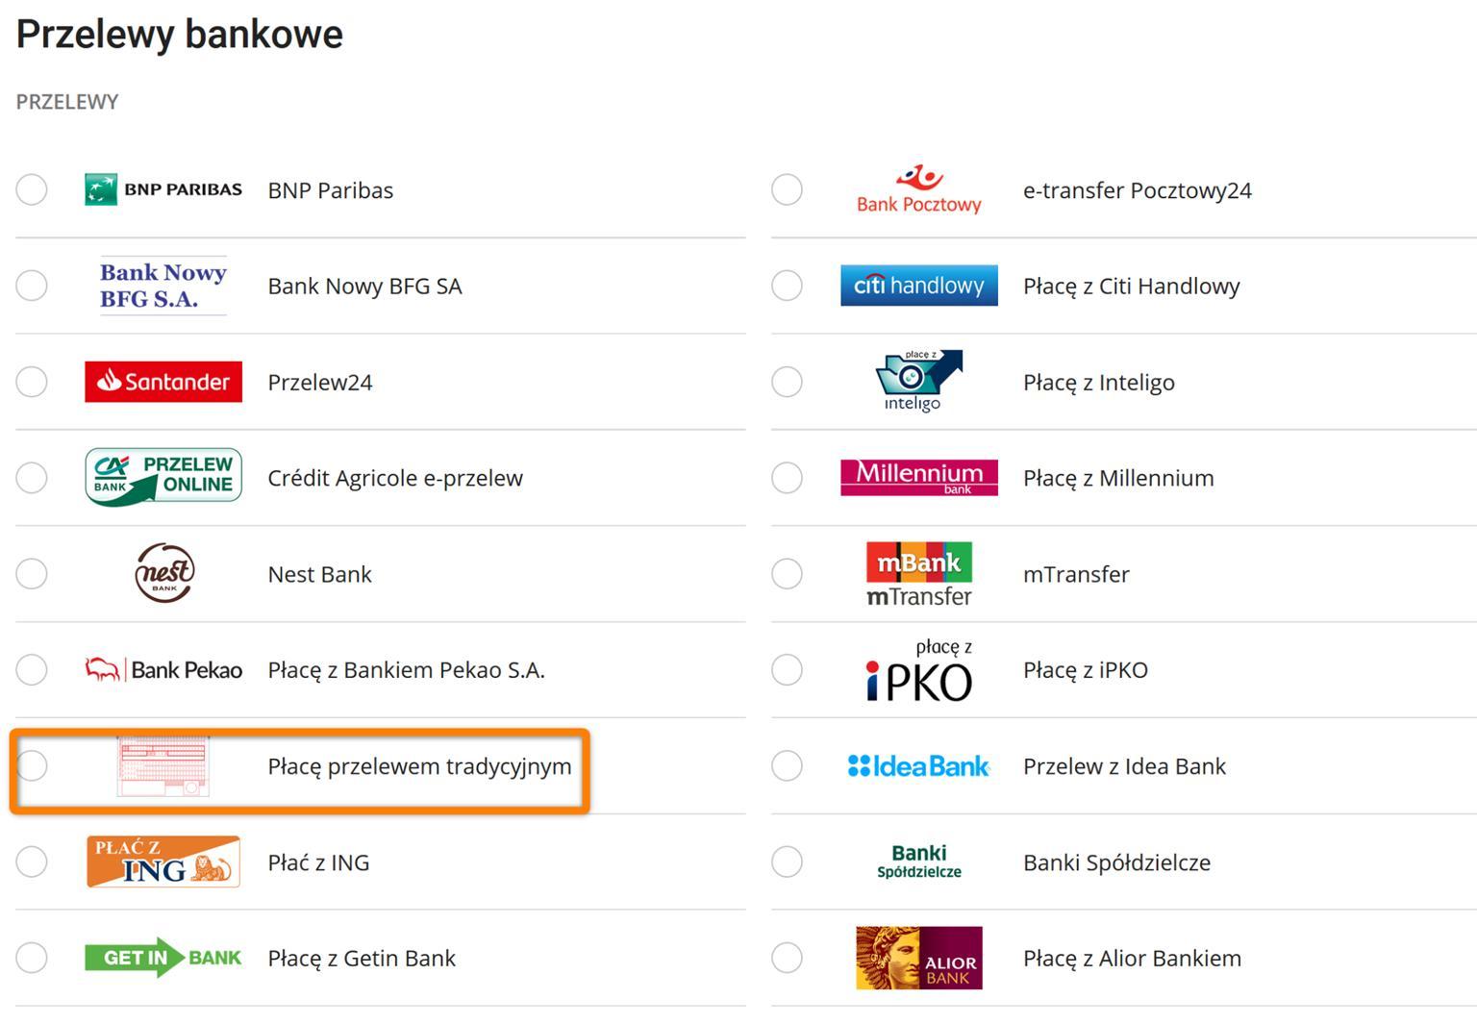Select the Płacę z iPKO radio button
Image resolution: width=1477 pixels, height=1024 pixels.
[788, 669]
